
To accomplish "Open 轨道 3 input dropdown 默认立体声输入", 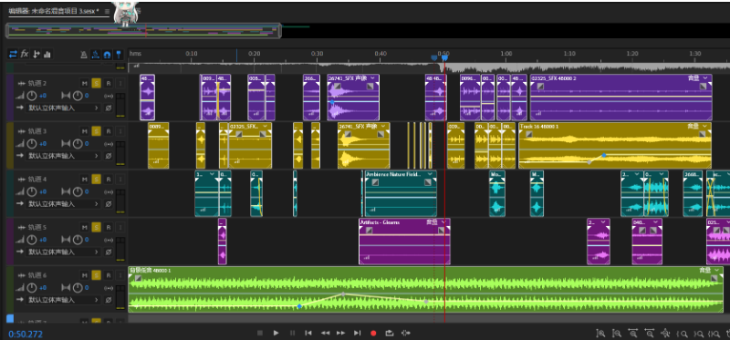I will pos(64,156).
